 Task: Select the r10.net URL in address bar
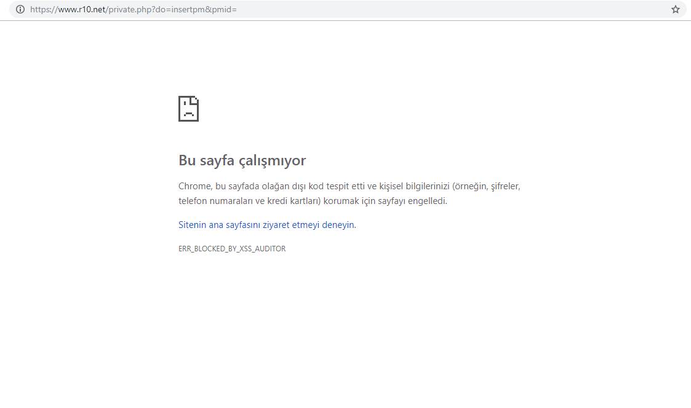[x=134, y=9]
